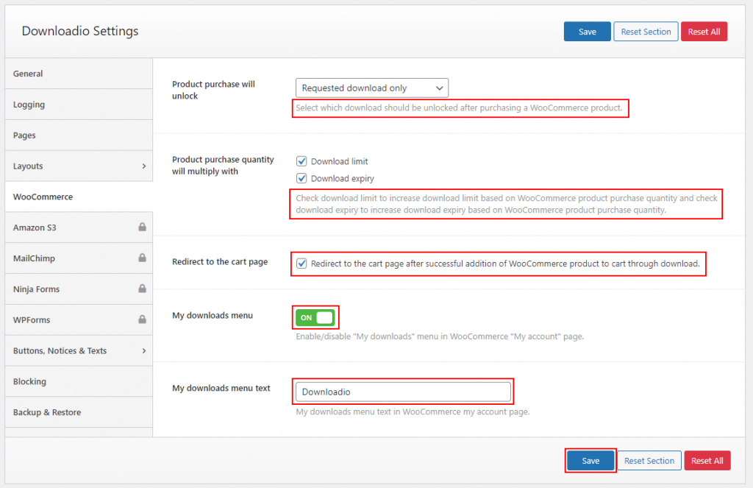Expand the Buttons, Notices & Texts chevron

pos(143,350)
